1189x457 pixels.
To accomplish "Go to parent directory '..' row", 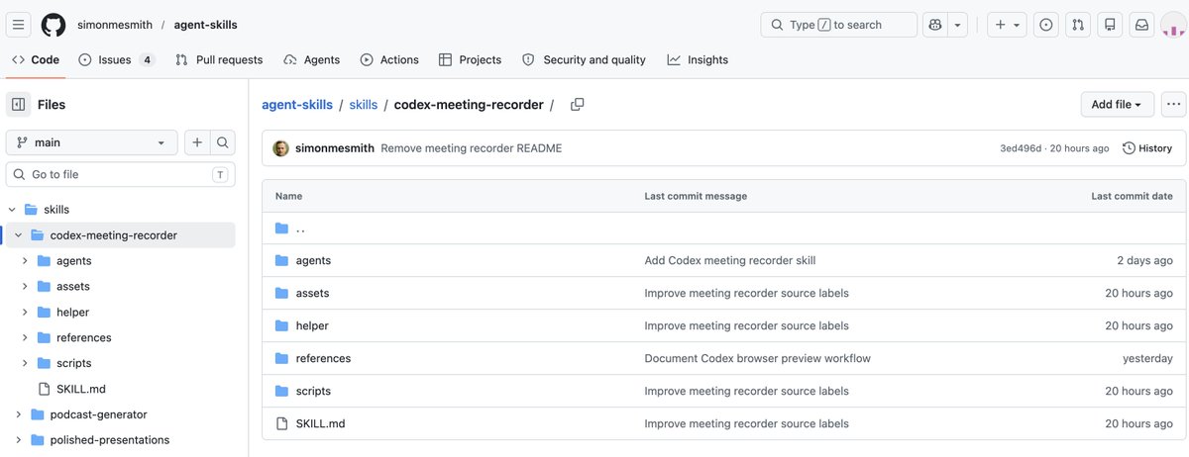I will click(300, 228).
